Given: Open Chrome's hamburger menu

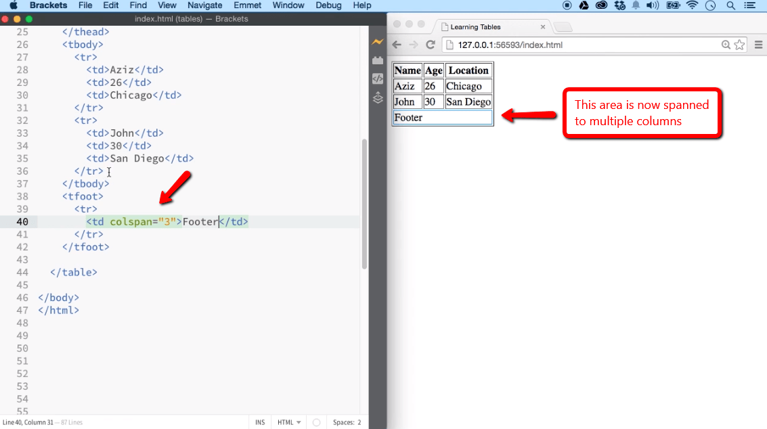Looking at the screenshot, I should tap(759, 45).
